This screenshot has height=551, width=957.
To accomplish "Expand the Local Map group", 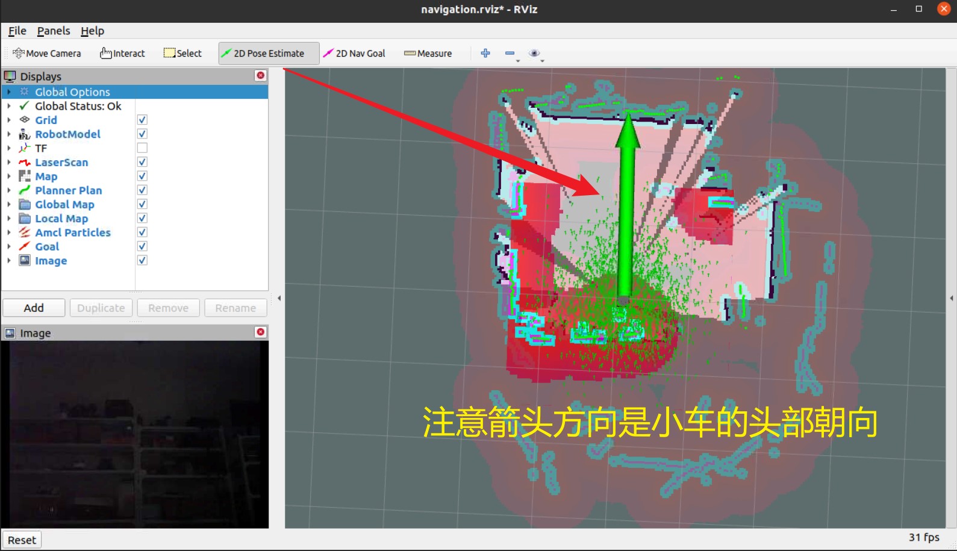I will (x=9, y=218).
